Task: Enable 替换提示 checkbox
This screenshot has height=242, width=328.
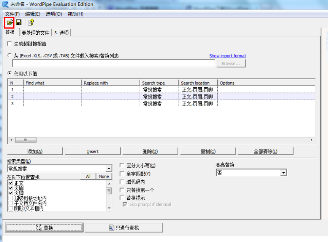Action: tap(122, 197)
